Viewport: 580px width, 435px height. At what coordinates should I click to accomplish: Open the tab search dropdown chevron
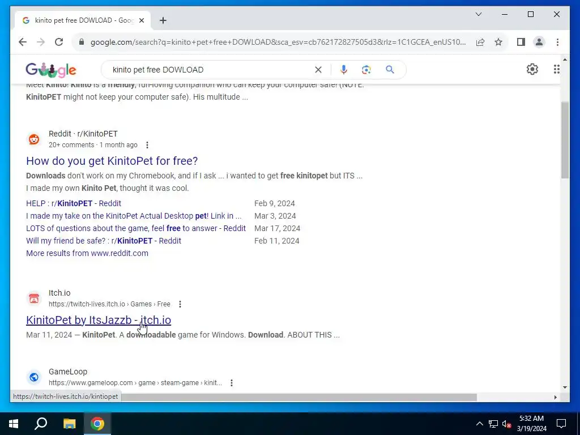(478, 14)
